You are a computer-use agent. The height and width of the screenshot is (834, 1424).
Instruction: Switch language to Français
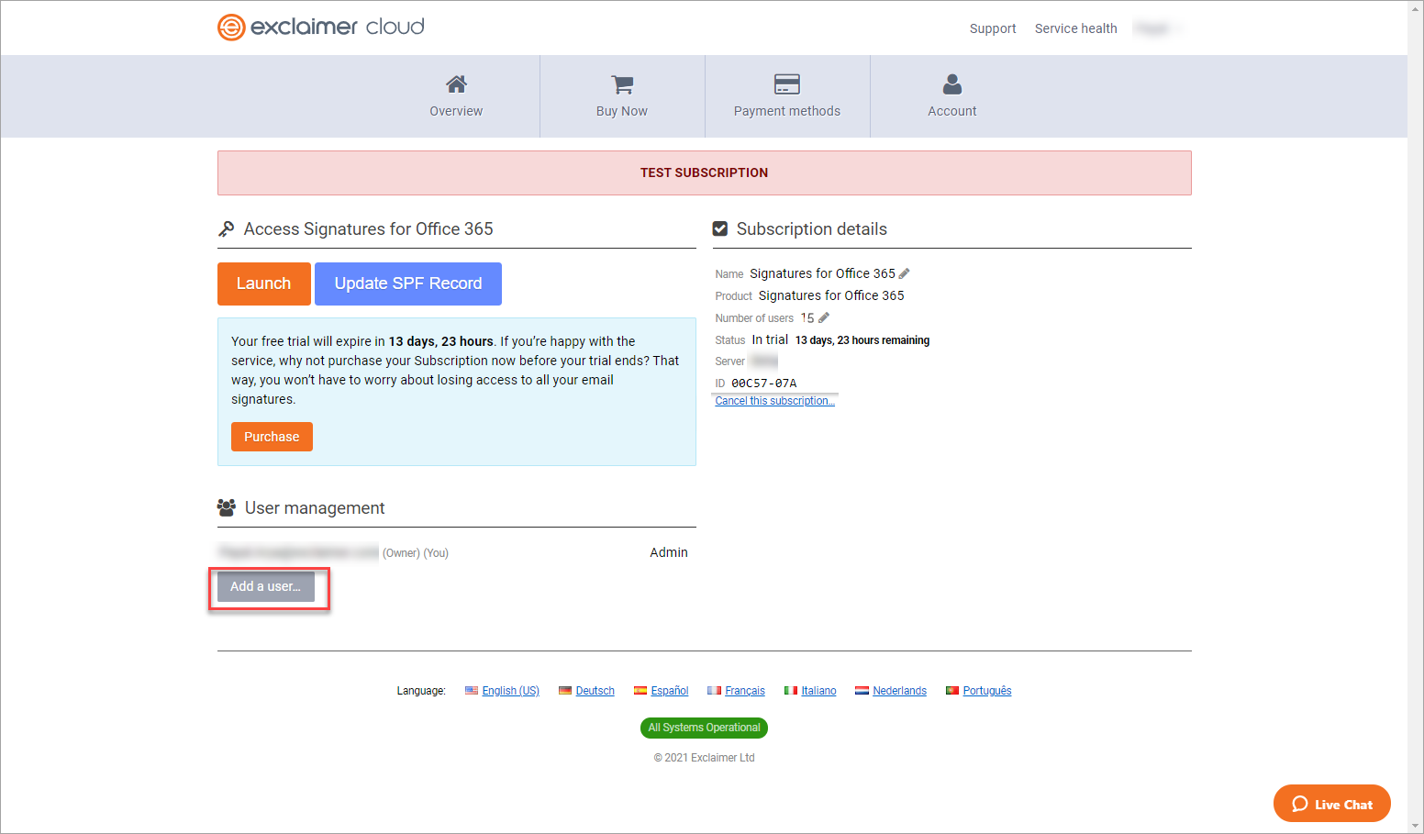click(x=744, y=691)
